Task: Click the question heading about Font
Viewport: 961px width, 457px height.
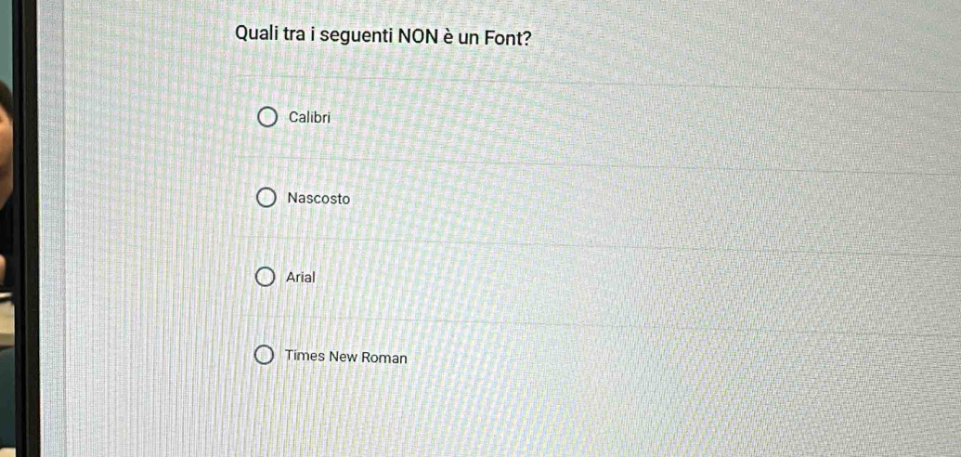Action: pos(383,36)
